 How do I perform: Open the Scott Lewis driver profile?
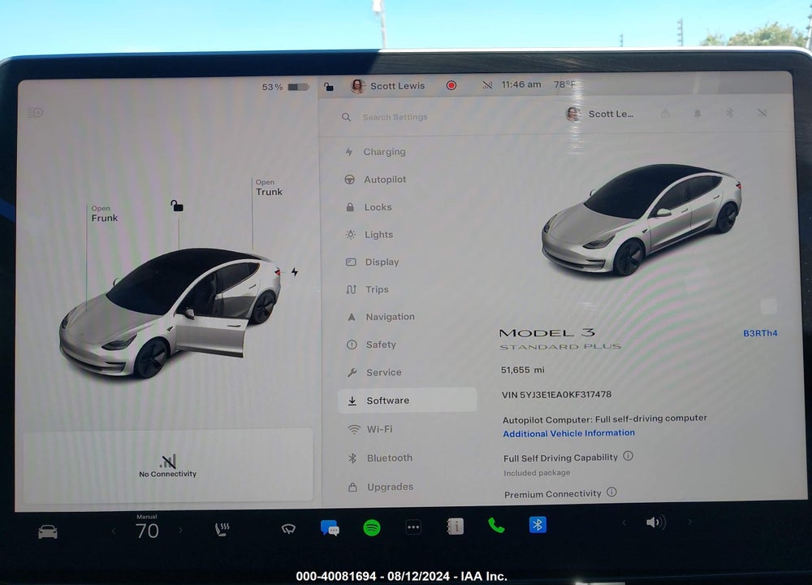click(x=387, y=86)
